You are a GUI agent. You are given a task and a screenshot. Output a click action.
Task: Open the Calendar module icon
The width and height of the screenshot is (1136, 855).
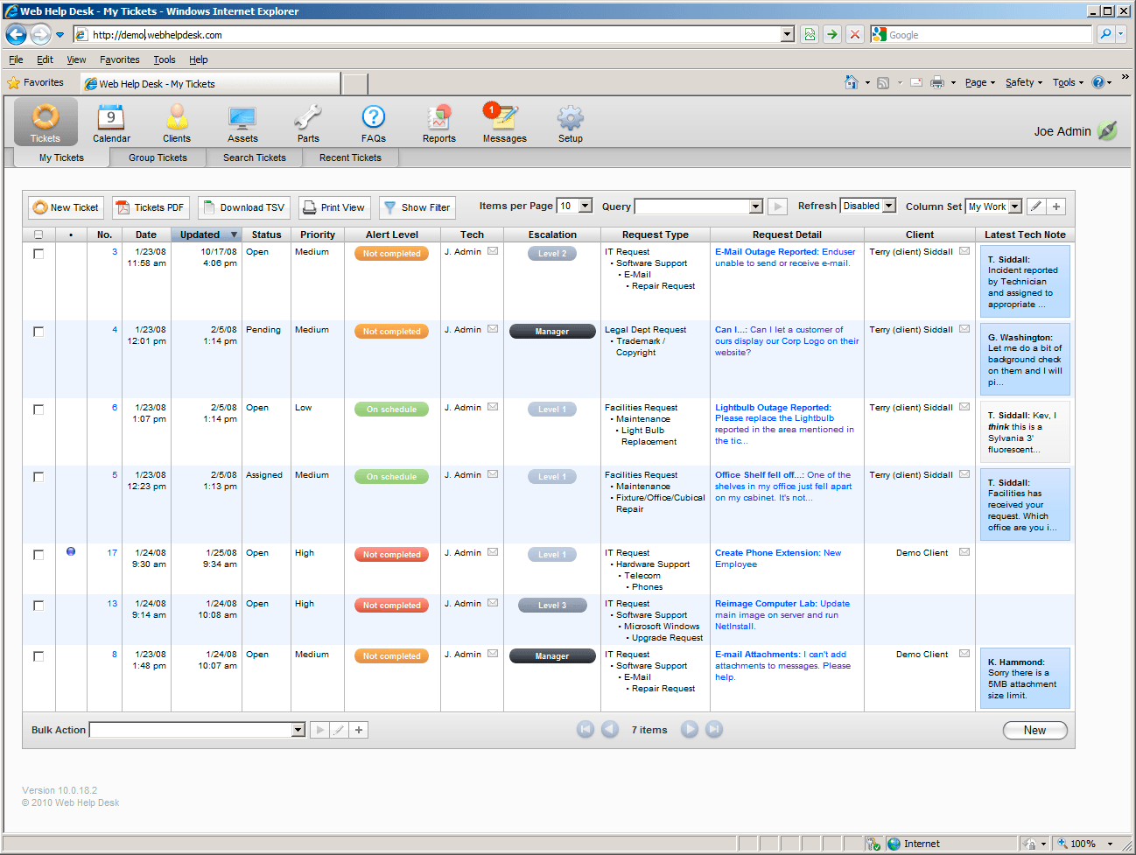tap(111, 119)
